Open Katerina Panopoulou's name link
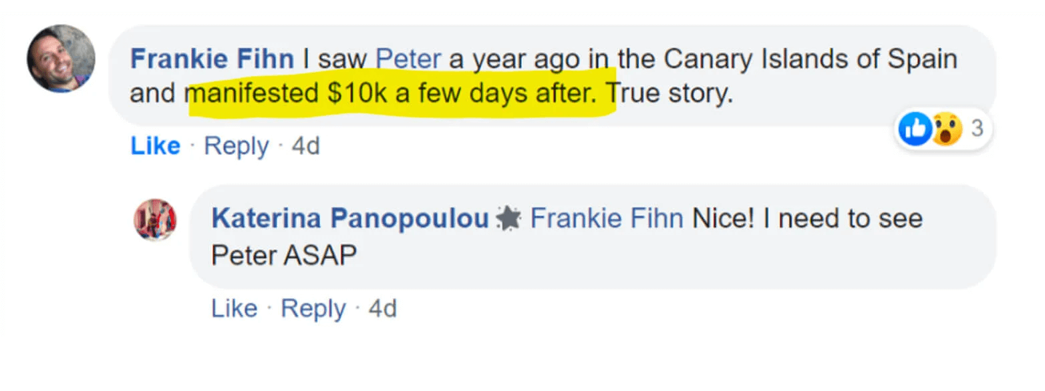The height and width of the screenshot is (391, 1045). click(x=350, y=220)
